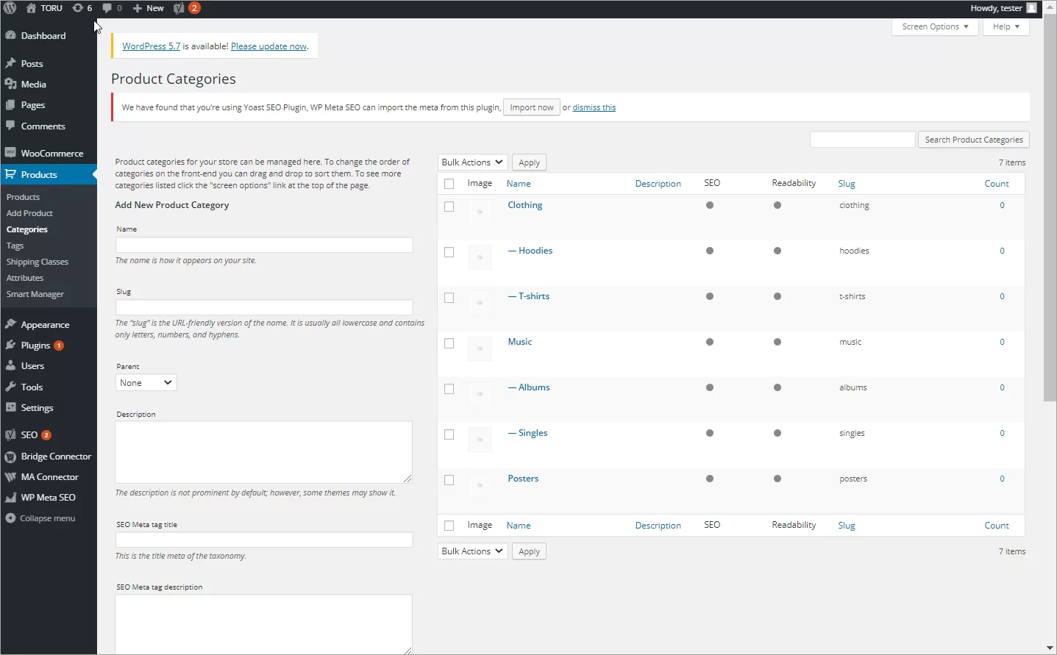Image resolution: width=1057 pixels, height=655 pixels.
Task: Check the select-all checkbox in the table header
Action: (x=449, y=184)
